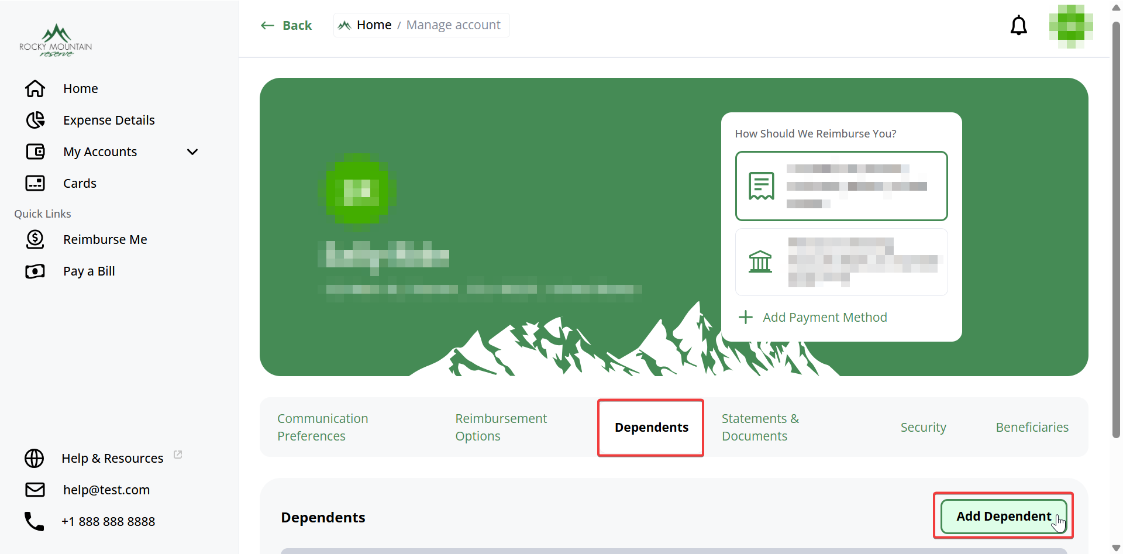Click Reimburse Me quick link
The image size is (1123, 554).
(x=105, y=239)
